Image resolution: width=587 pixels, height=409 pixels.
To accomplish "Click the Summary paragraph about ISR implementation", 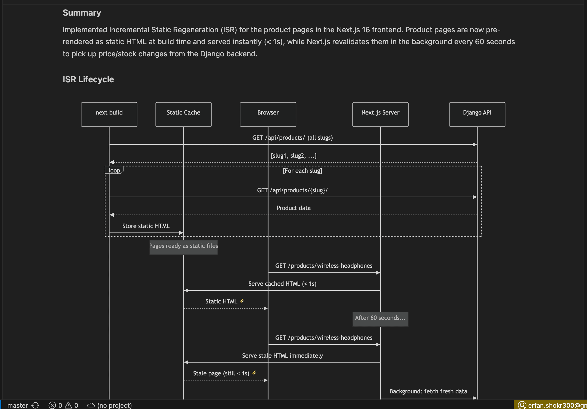I will click(x=289, y=42).
